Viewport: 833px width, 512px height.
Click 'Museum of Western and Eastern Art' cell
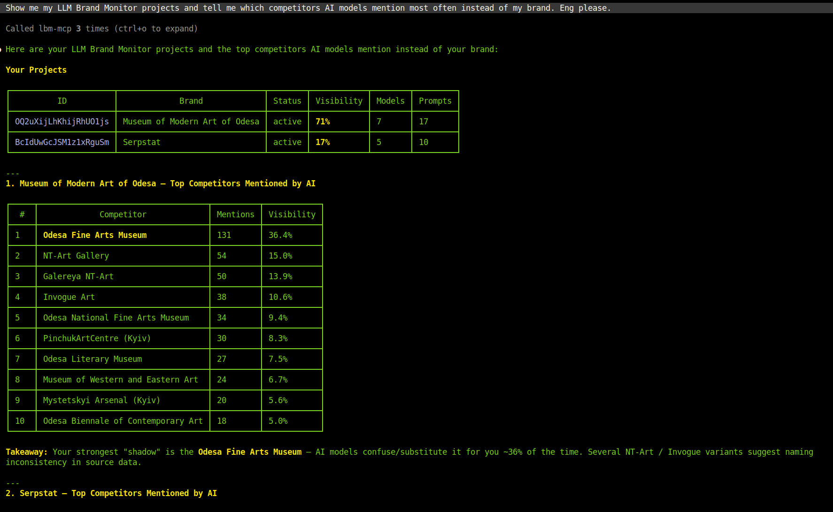121,380
